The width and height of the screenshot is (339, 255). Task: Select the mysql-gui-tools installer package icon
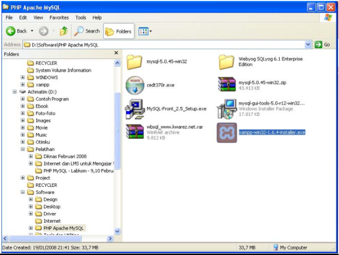(x=227, y=109)
